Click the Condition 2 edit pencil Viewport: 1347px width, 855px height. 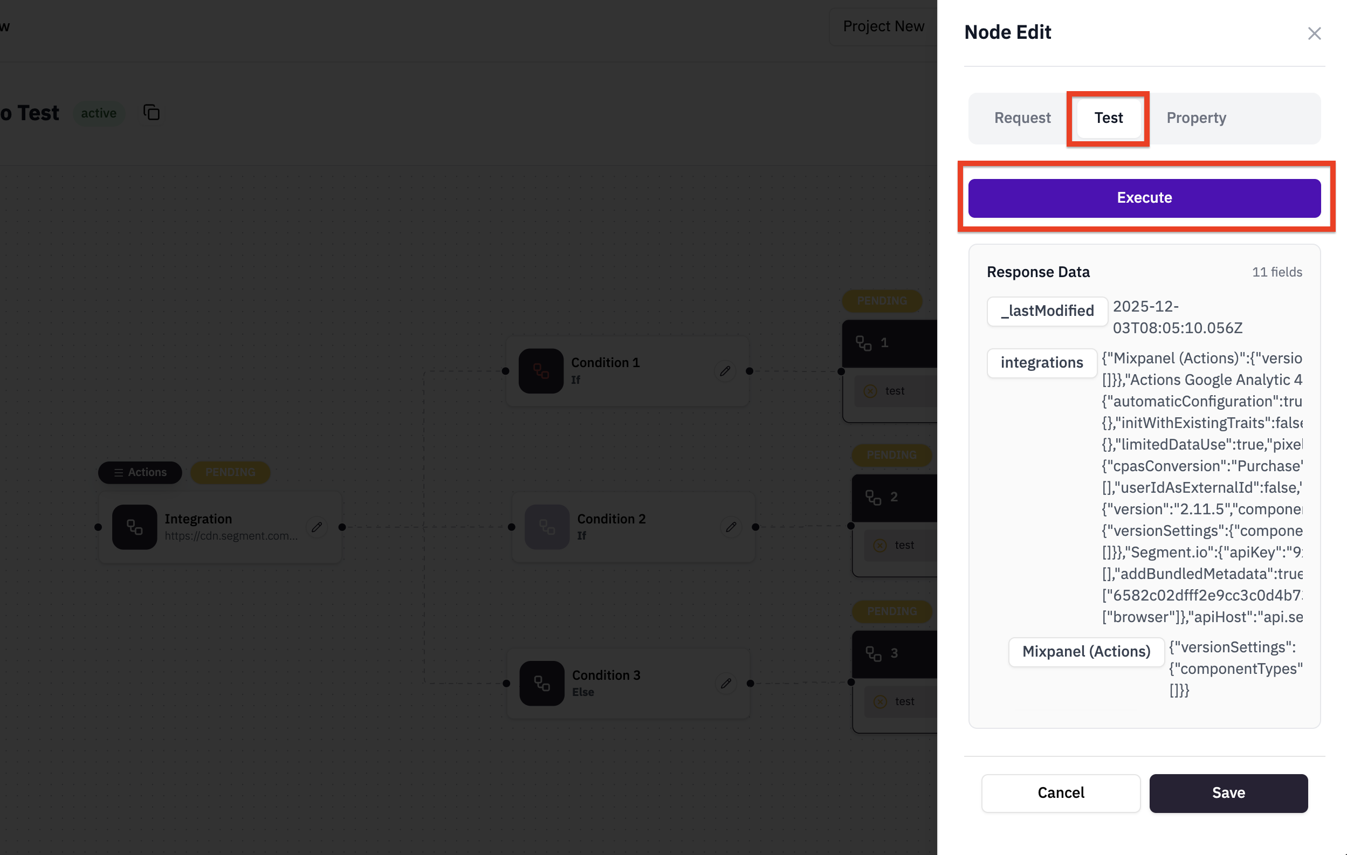731,527
